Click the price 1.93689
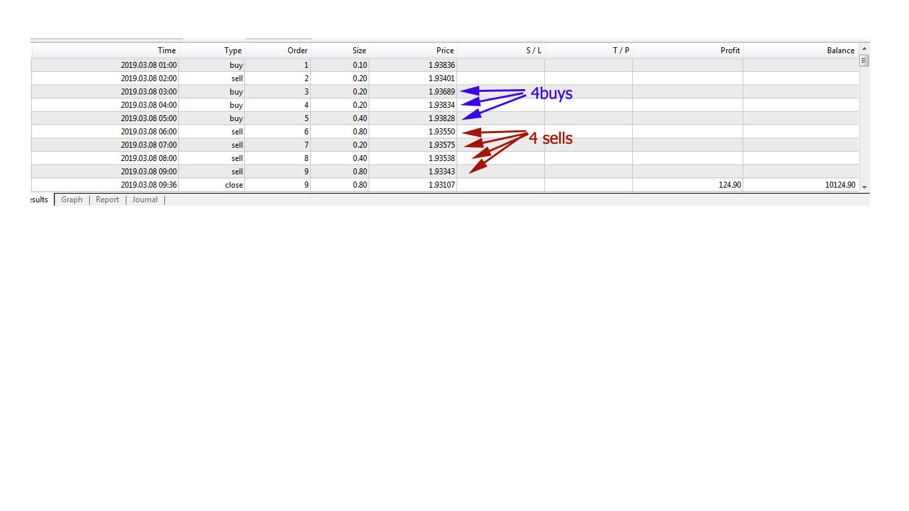Screen dimensions: 909x511 [x=442, y=92]
